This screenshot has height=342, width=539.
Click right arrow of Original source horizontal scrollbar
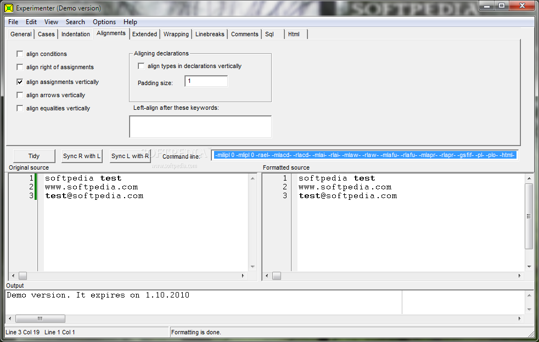click(243, 276)
